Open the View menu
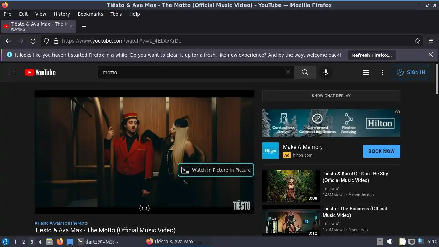The image size is (439, 247). tap(40, 14)
